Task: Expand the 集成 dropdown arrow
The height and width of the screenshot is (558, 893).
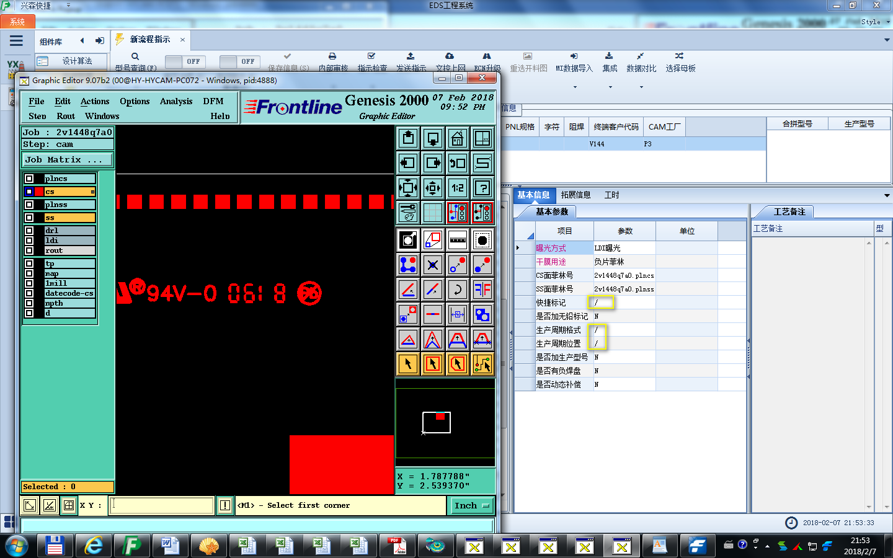Action: 610,87
